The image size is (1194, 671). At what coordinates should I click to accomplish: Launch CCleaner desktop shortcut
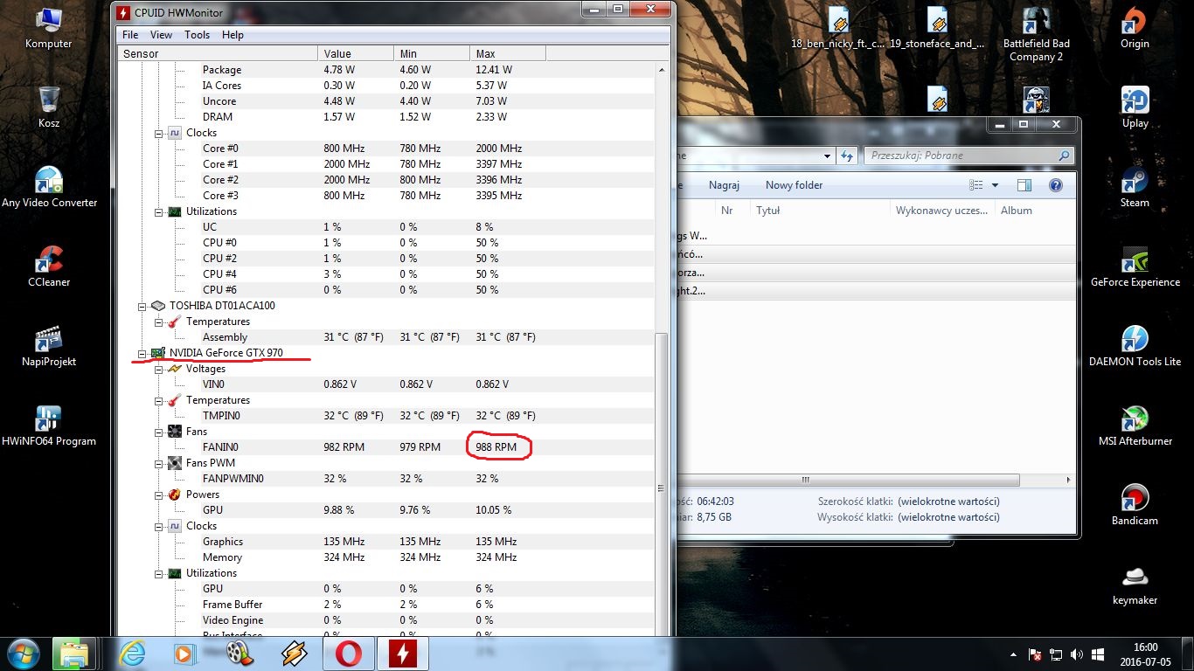click(49, 266)
